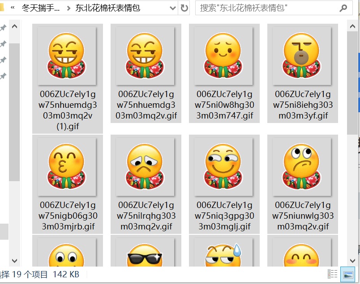Viewport: 360px width, 284px height.
Task: Select the bearded squinting emoji thumbnail
Action: (x=302, y=56)
